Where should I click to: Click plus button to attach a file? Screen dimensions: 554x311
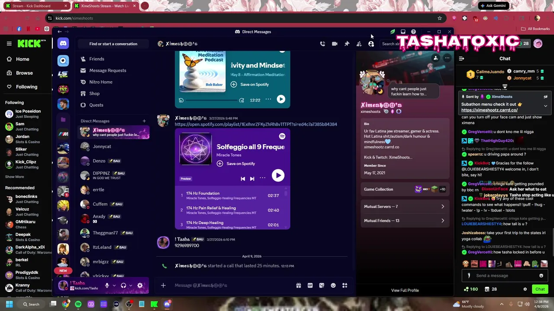[163, 285]
